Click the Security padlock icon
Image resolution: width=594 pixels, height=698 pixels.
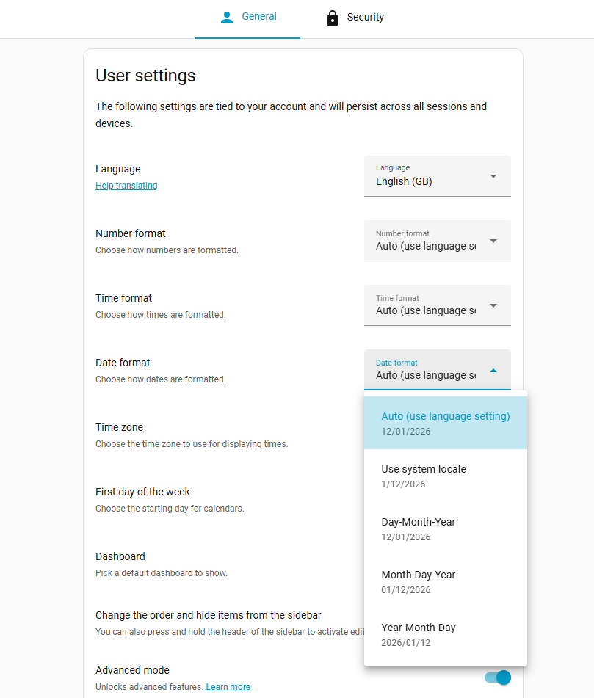(x=333, y=18)
